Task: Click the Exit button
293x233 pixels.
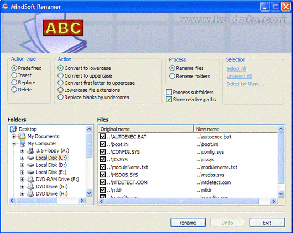Action: pos(267,223)
